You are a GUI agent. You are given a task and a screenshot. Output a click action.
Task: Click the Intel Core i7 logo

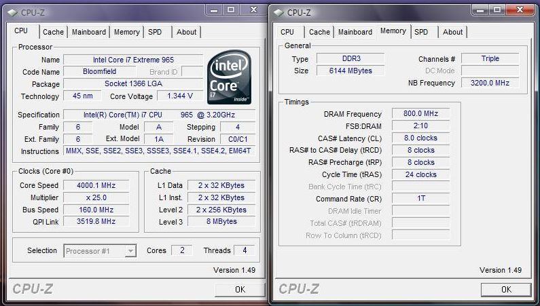pyautogui.click(x=229, y=77)
